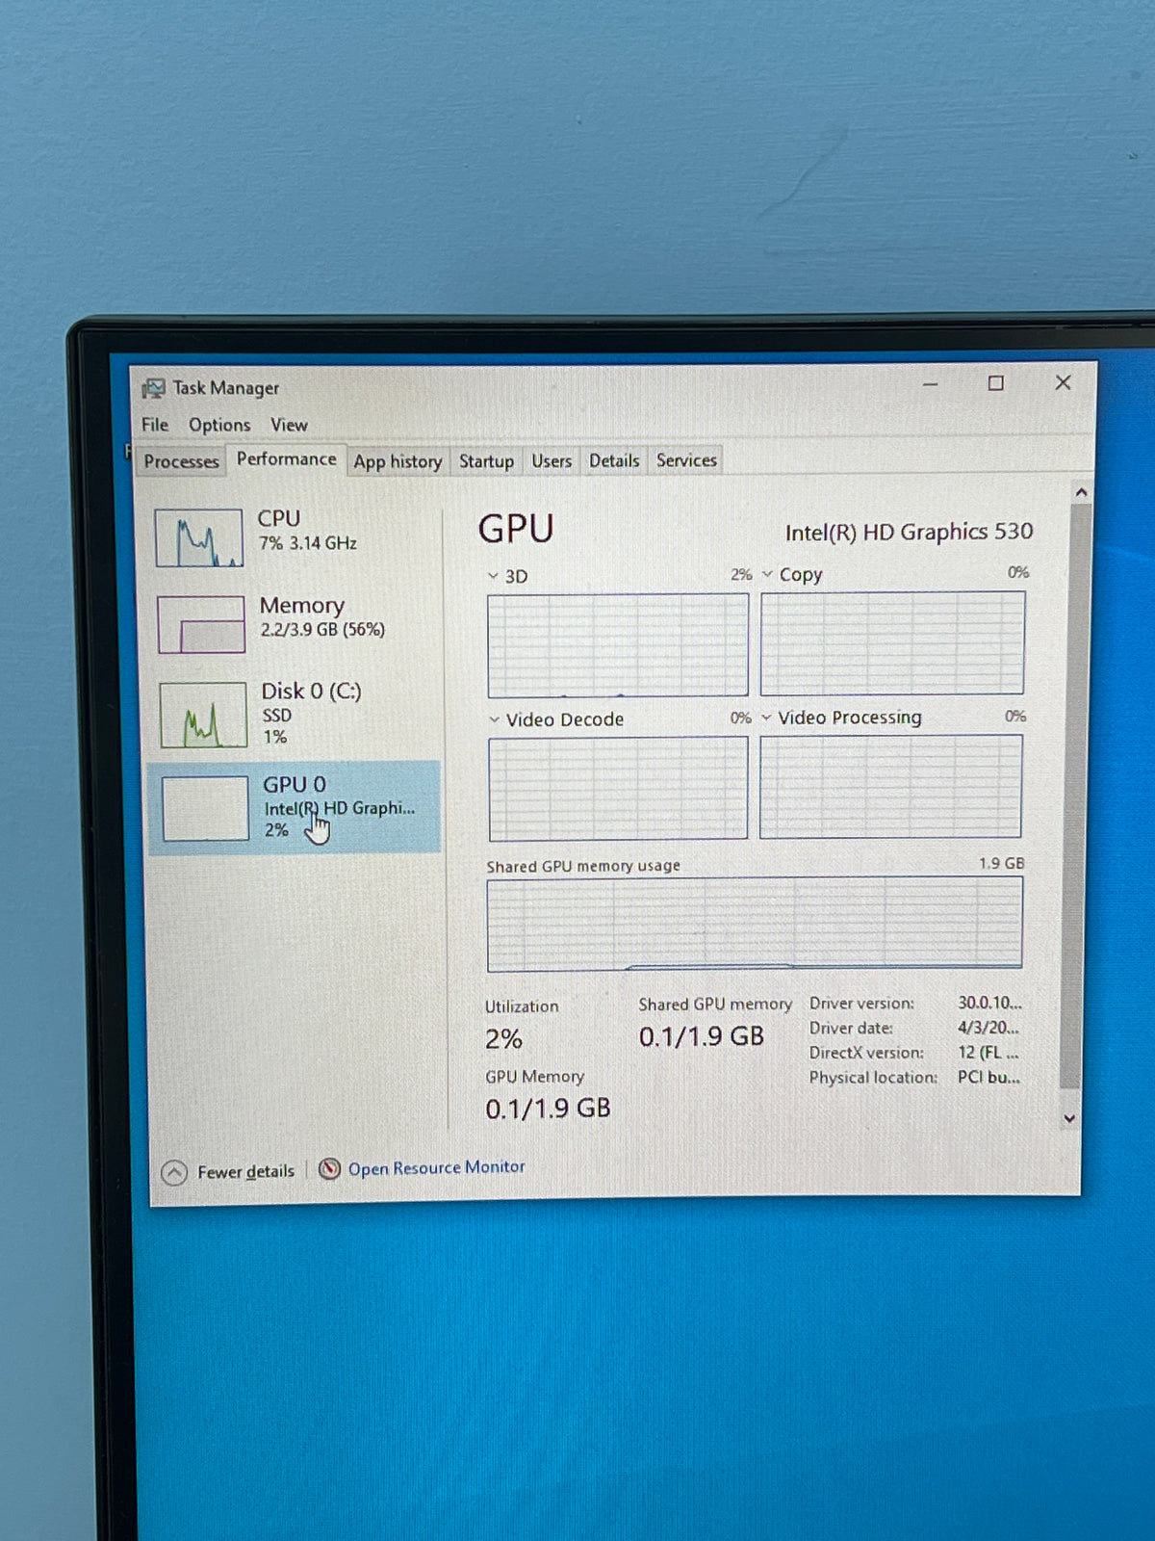Click the Fewer details text button

[245, 1172]
